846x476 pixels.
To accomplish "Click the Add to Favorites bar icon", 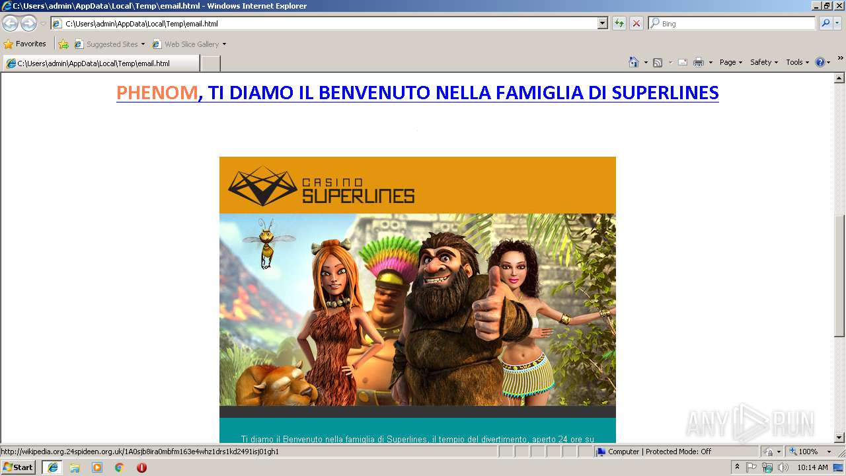I will pos(63,44).
